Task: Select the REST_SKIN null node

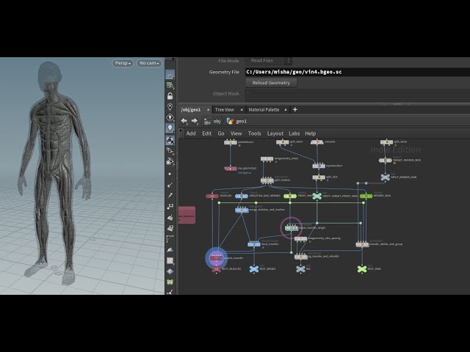Action: point(362,269)
